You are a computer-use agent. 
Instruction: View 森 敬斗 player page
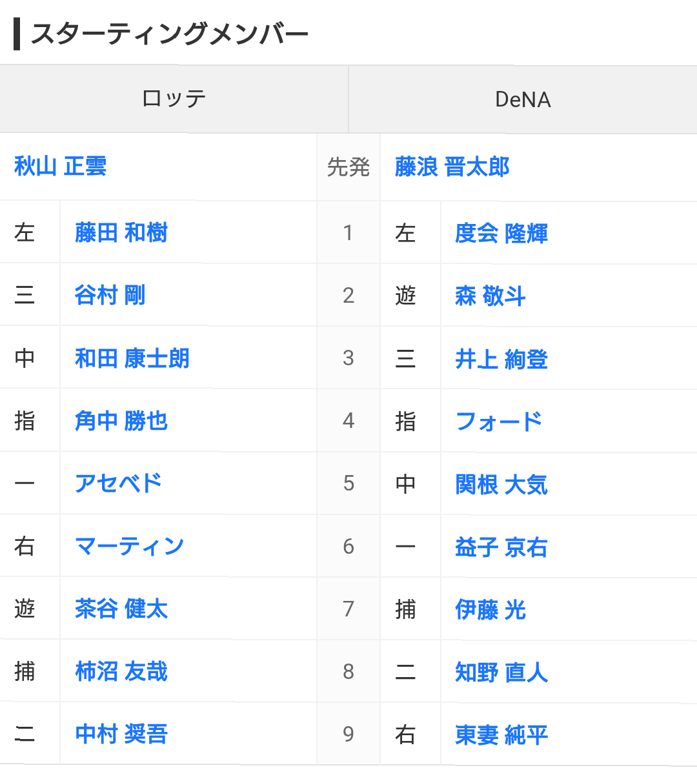click(x=490, y=296)
